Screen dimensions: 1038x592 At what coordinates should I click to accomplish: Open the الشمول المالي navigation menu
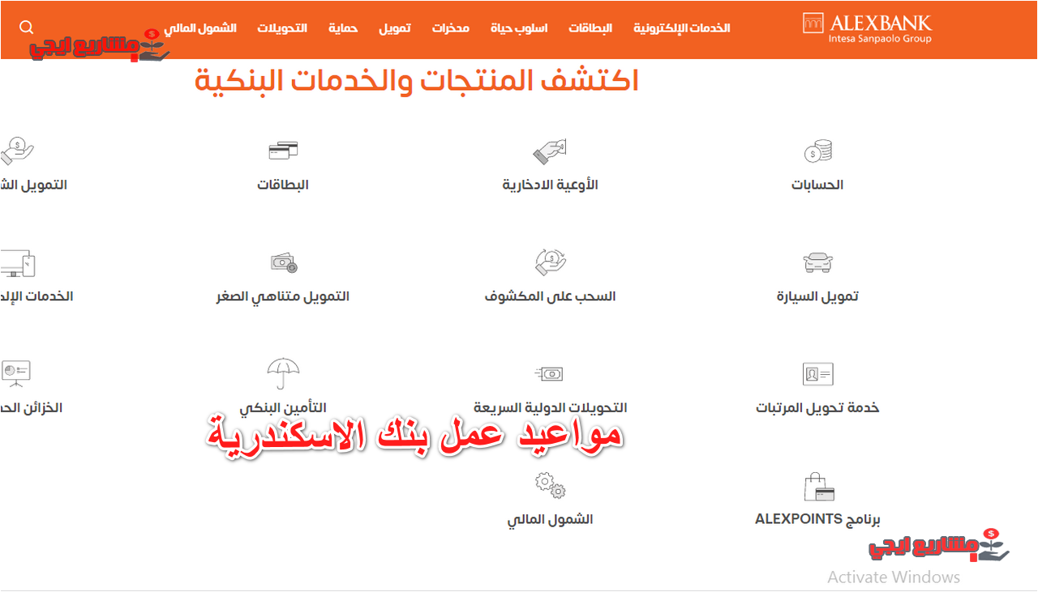(199, 28)
